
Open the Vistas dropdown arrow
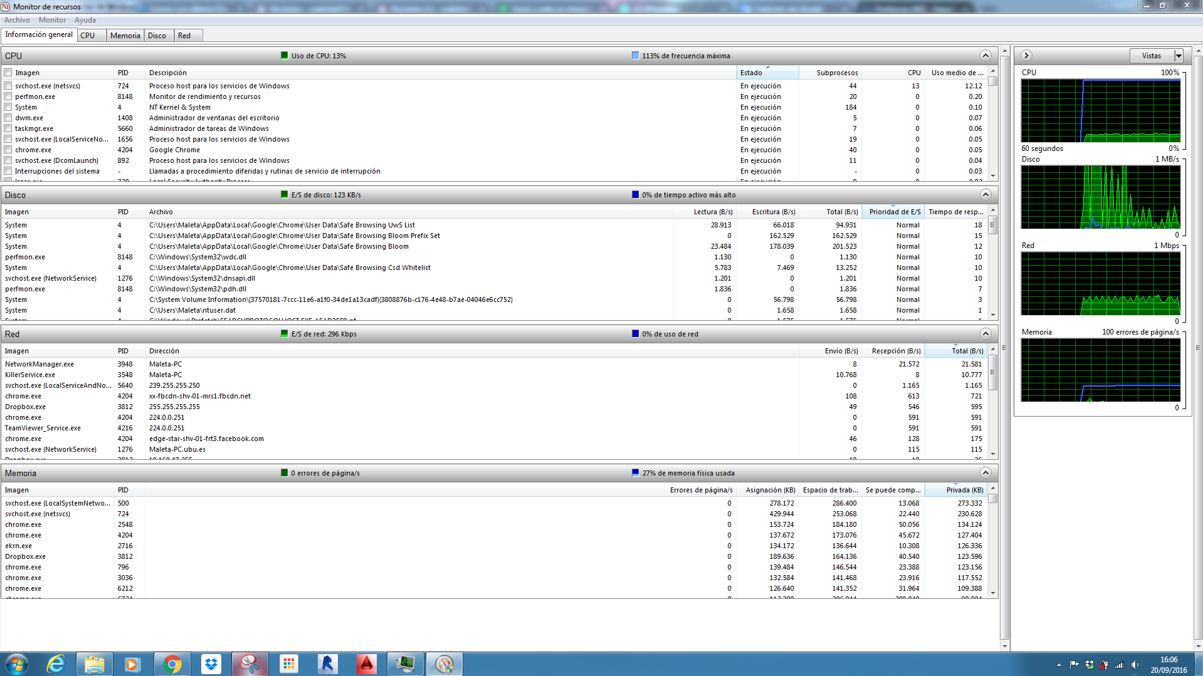tap(1179, 56)
